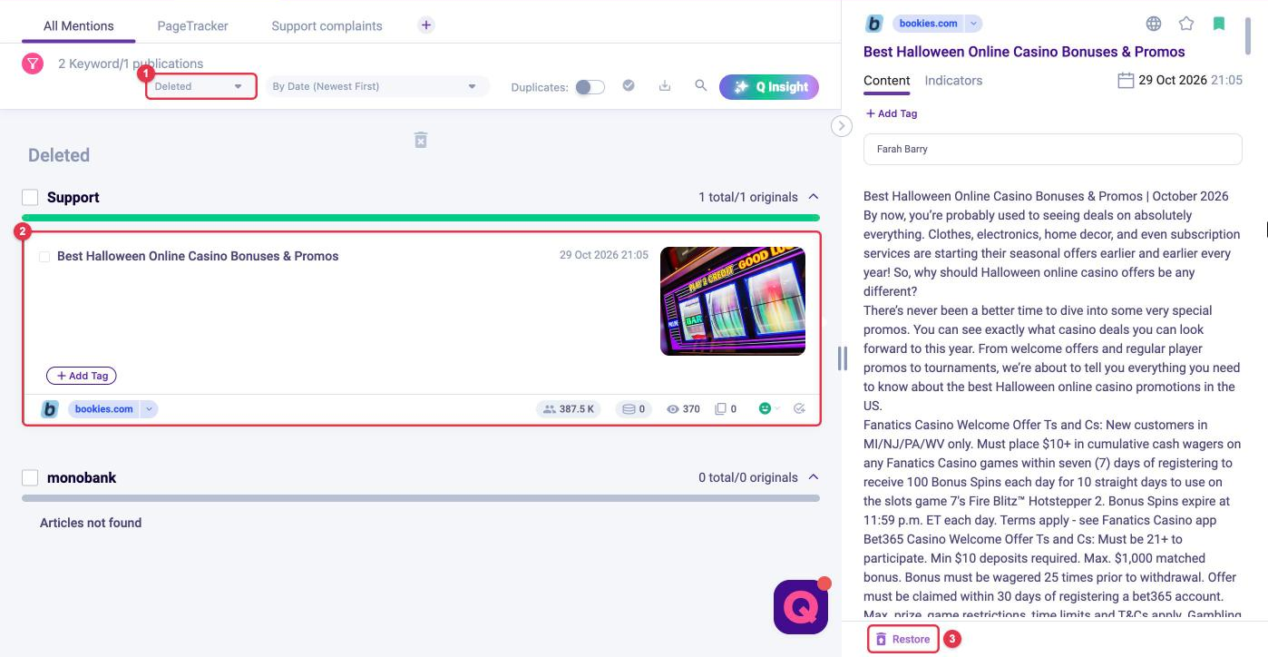Open the slot machine article thumbnail

pyautogui.click(x=733, y=301)
